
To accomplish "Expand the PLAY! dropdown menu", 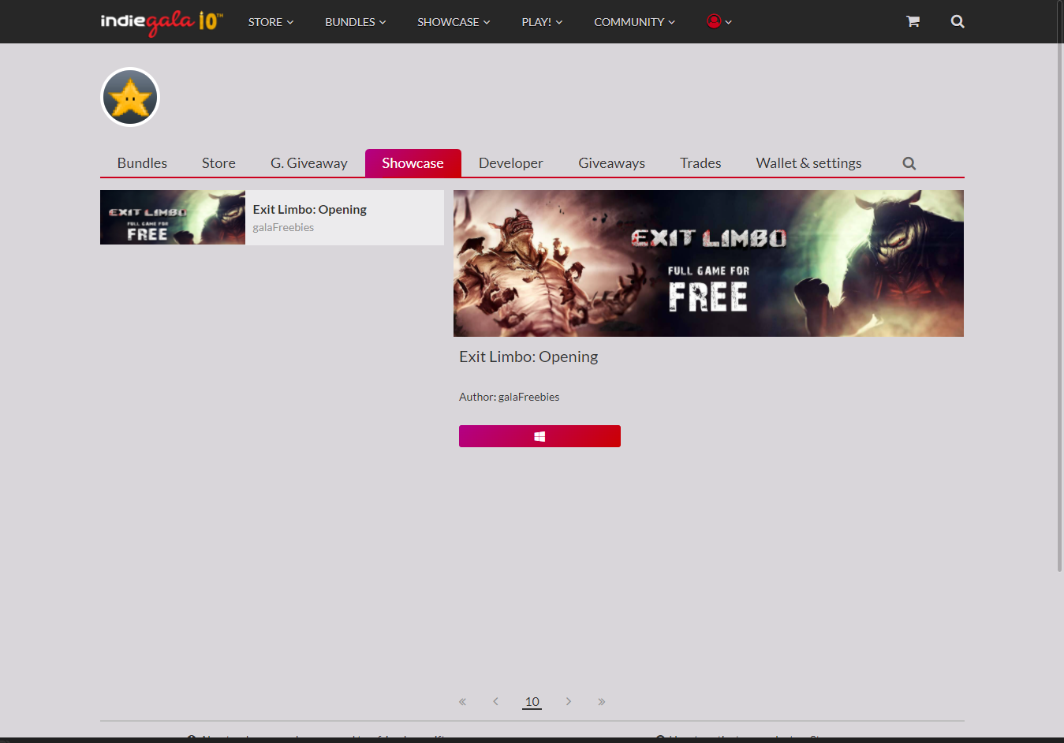I will coord(542,21).
